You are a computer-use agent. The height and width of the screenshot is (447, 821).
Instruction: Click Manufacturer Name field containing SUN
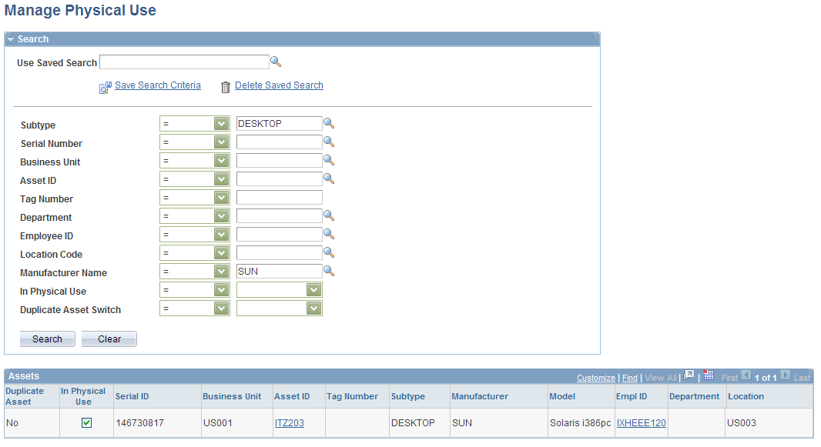279,271
